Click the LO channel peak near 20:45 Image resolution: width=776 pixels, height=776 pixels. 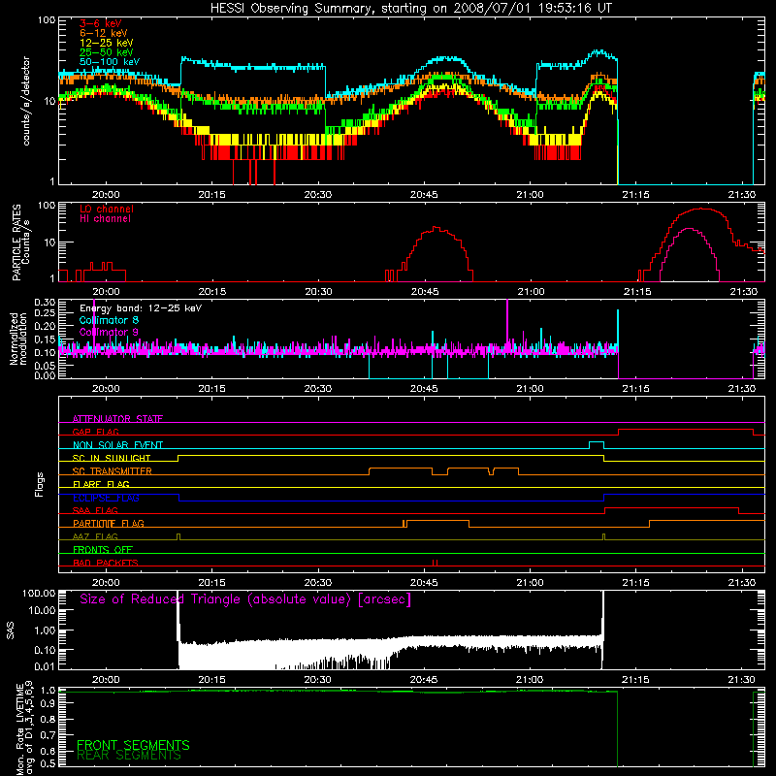pos(436,228)
